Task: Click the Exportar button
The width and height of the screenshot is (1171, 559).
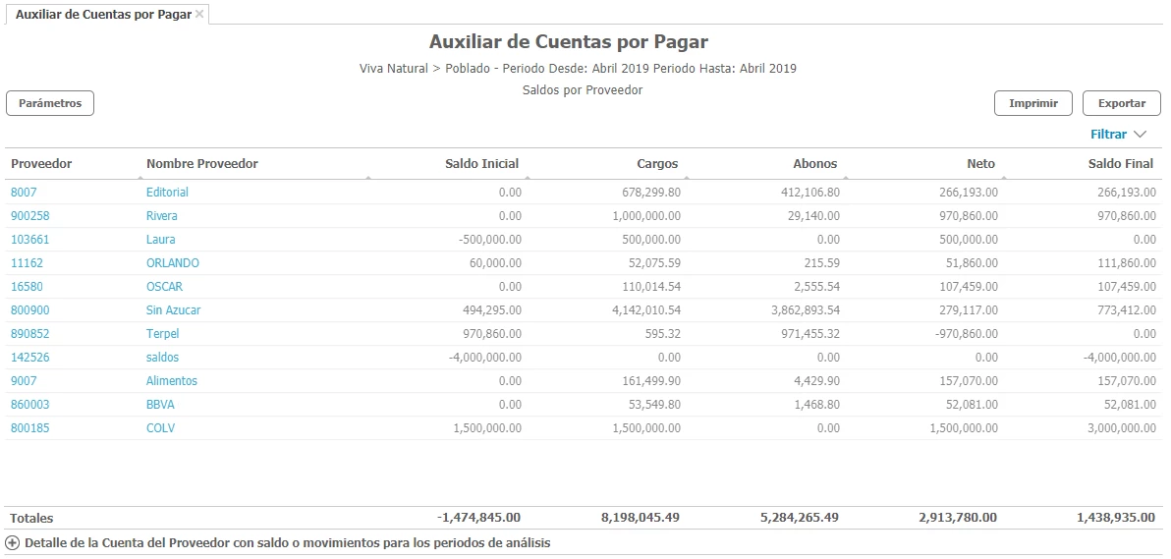Action: click(1121, 104)
